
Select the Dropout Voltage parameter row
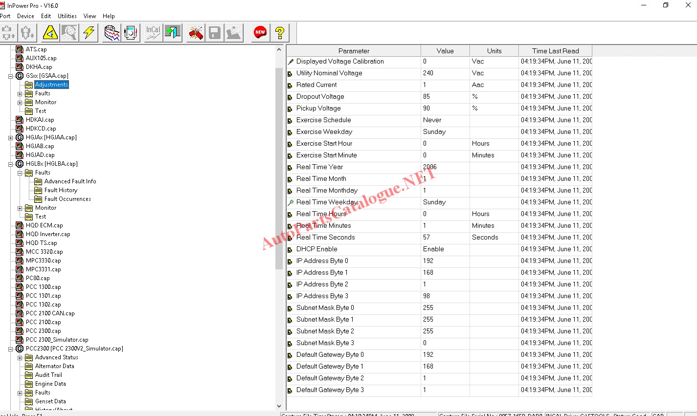[x=320, y=97]
